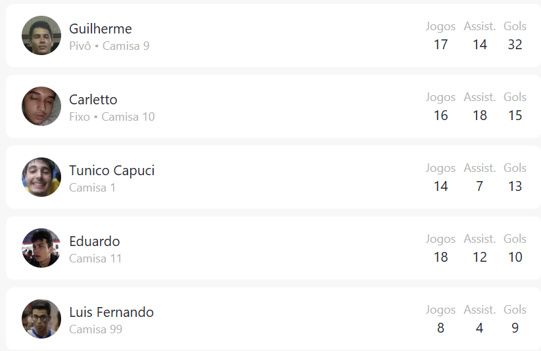Click Luis Fernando's 9 goals value
Image resolution: width=541 pixels, height=351 pixels.
click(515, 328)
